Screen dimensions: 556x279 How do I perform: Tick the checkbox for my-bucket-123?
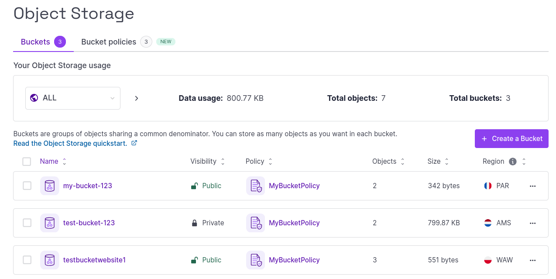pos(27,186)
